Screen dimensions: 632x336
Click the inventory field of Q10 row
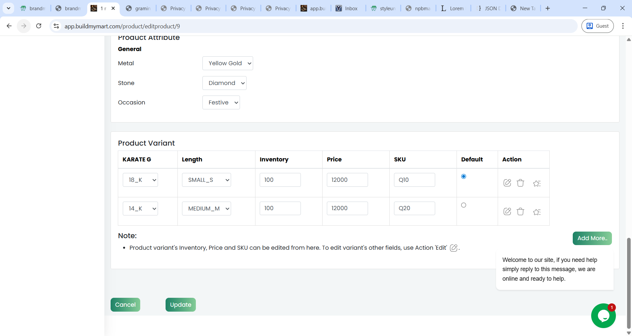(280, 180)
